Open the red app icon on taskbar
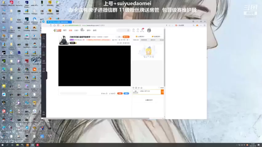 (37, 145)
